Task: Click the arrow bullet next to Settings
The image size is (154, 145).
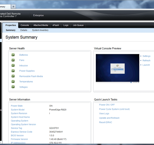Action: click(x=141, y=56)
